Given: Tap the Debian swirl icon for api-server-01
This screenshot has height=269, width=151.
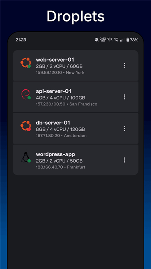Looking at the screenshot, I should point(25,94).
